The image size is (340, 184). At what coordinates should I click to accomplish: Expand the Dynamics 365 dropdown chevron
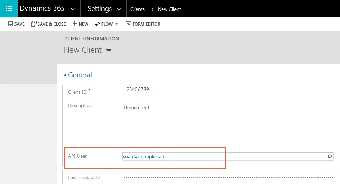[x=73, y=9]
